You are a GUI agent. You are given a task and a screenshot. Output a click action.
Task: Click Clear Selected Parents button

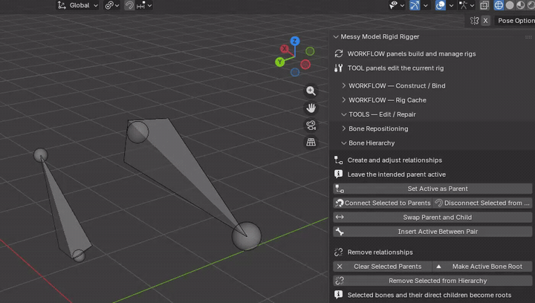point(383,266)
